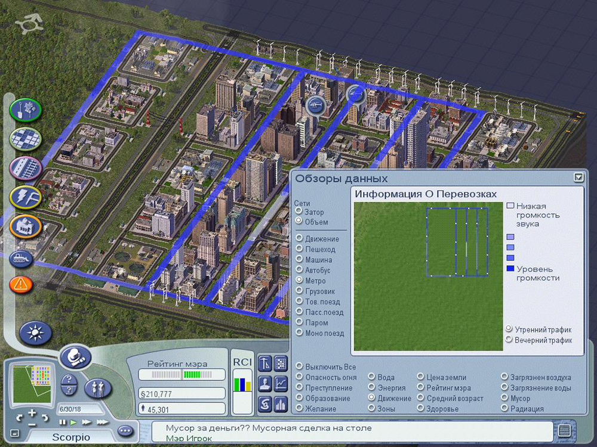Open the civic buildings menu
The height and width of the screenshot is (447, 597).
pos(25,226)
